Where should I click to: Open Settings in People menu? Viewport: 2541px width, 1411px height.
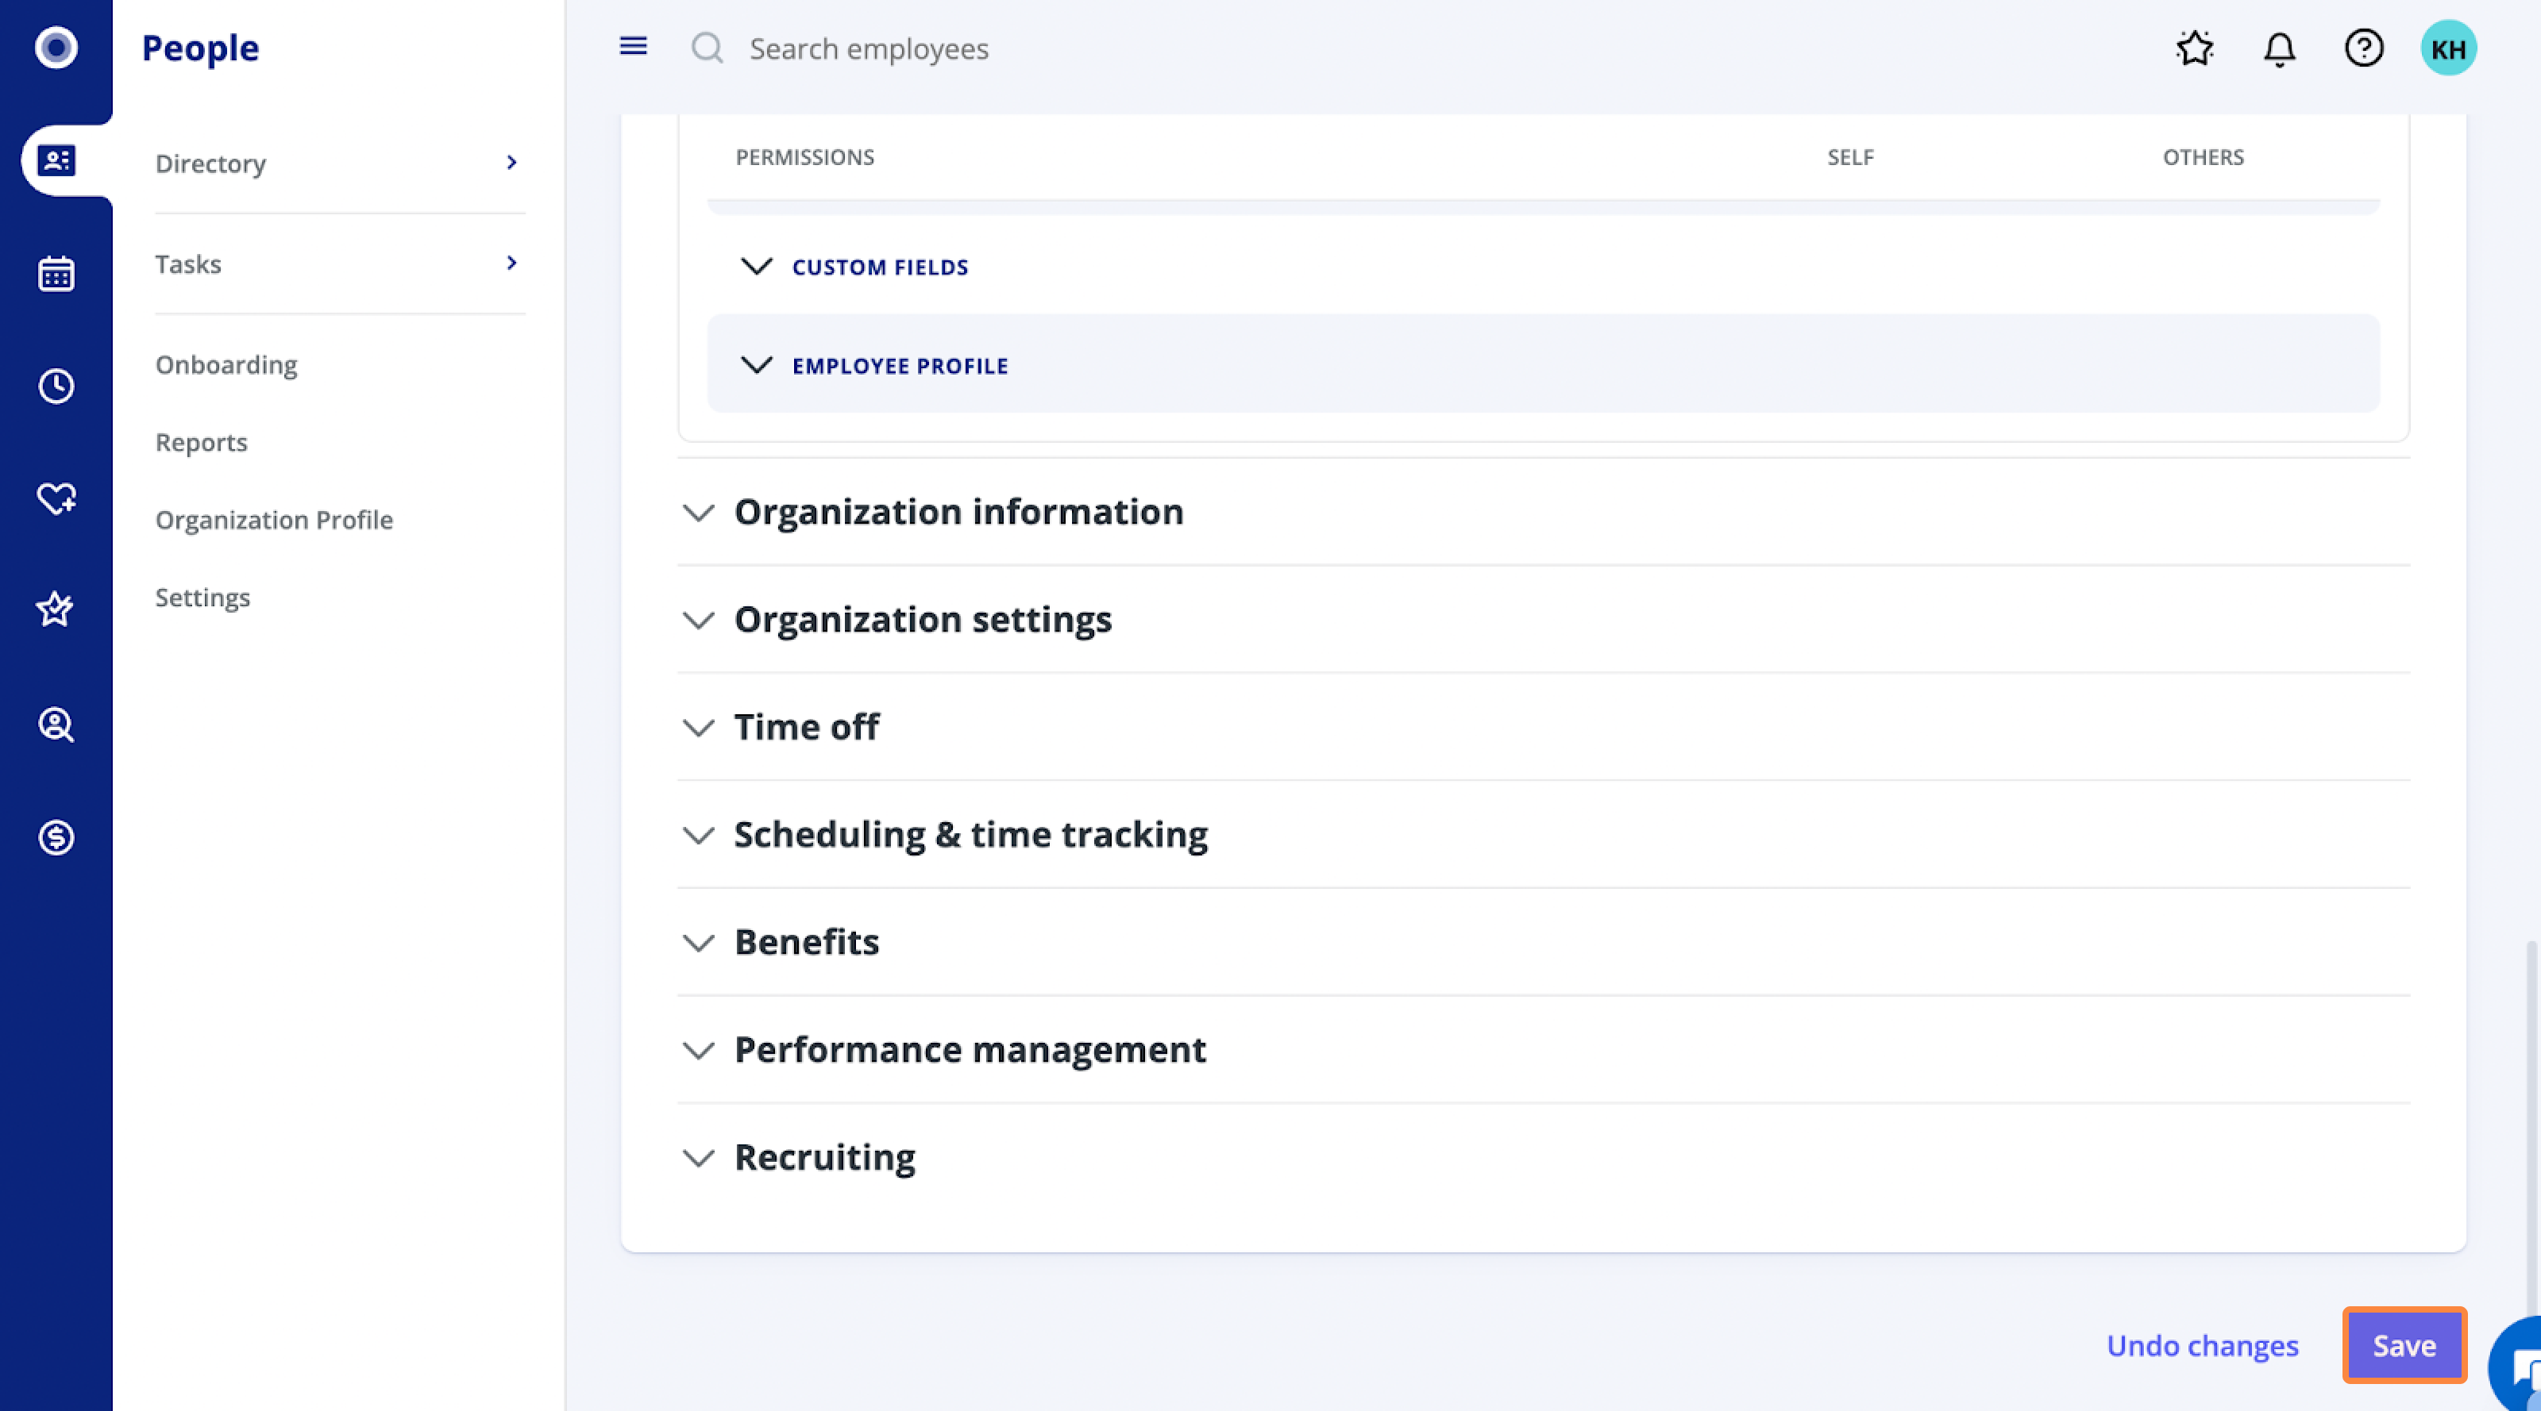202,597
